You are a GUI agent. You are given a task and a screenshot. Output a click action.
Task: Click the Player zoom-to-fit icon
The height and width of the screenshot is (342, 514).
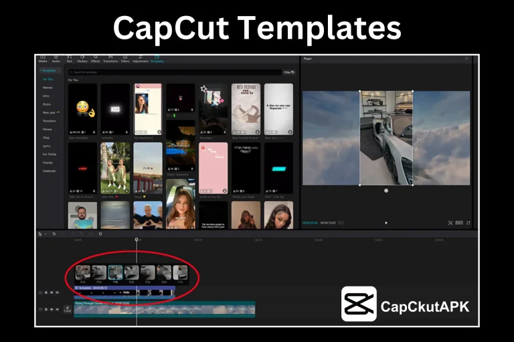450,223
